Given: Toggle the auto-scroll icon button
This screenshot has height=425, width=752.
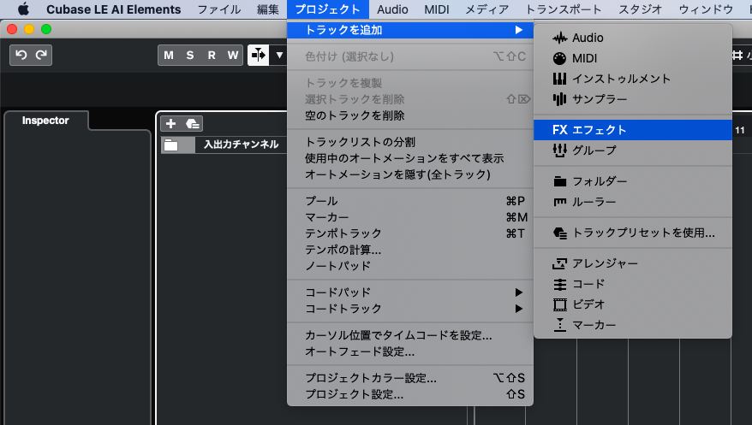Looking at the screenshot, I should click(x=258, y=56).
